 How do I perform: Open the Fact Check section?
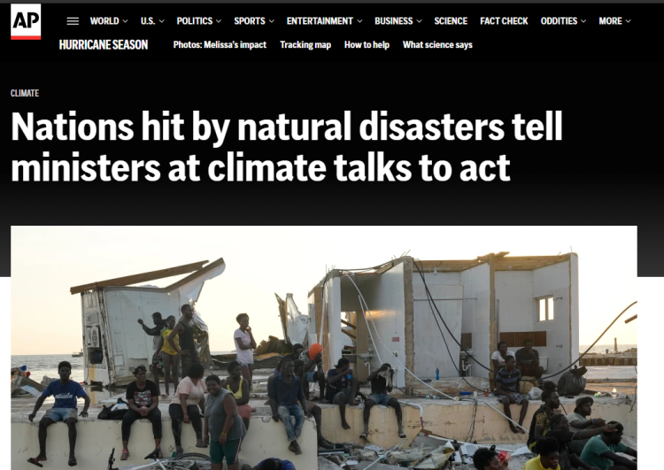(504, 21)
